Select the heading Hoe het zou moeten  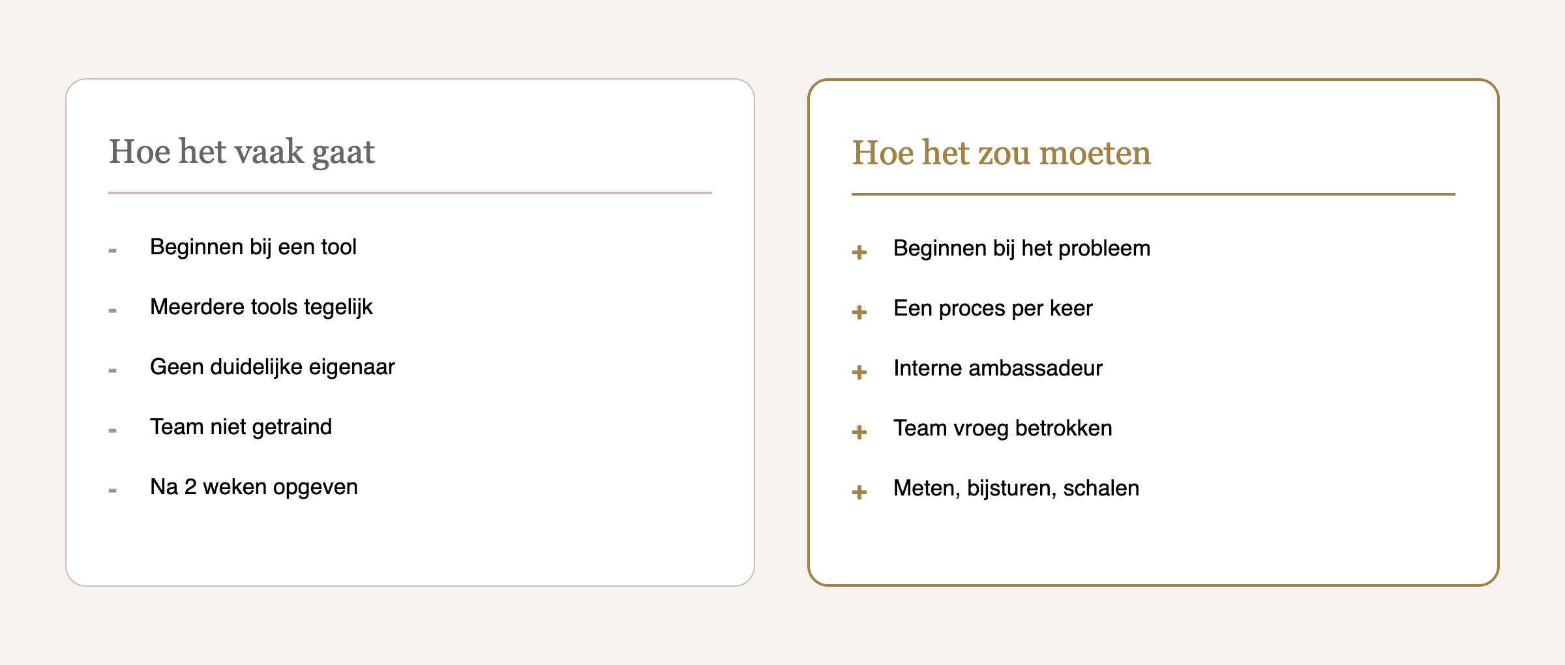coord(1001,153)
